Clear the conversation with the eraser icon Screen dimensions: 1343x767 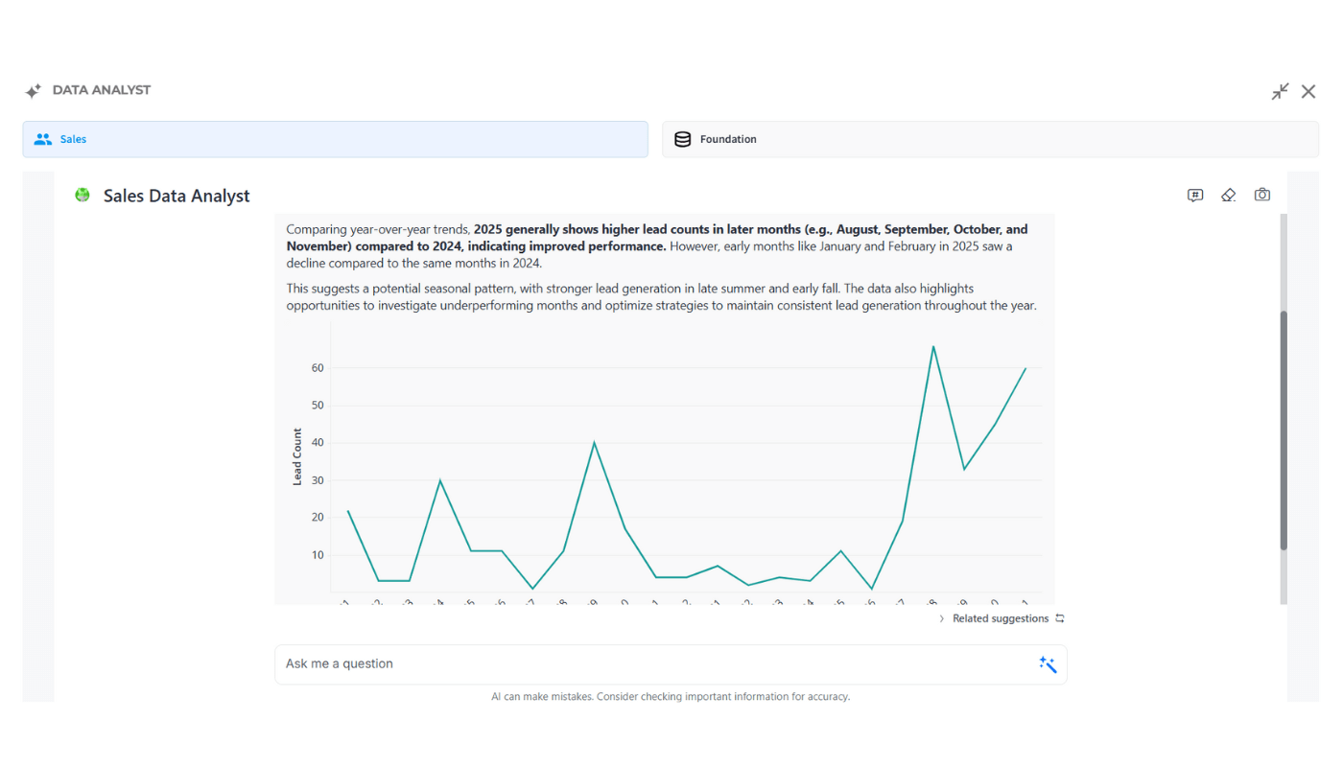click(1228, 196)
